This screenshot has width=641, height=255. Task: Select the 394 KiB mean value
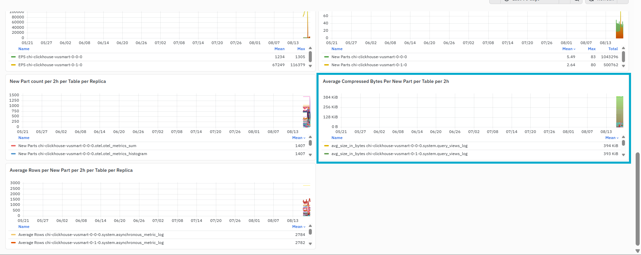[x=611, y=146]
